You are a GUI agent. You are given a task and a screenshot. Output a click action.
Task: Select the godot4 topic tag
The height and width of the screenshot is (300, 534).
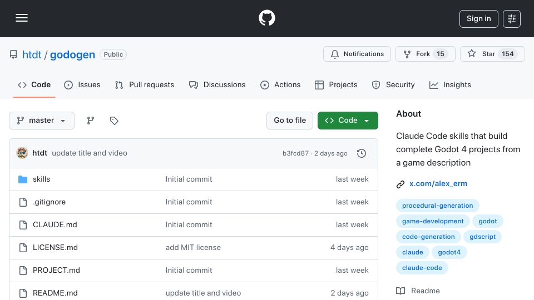[x=449, y=252]
